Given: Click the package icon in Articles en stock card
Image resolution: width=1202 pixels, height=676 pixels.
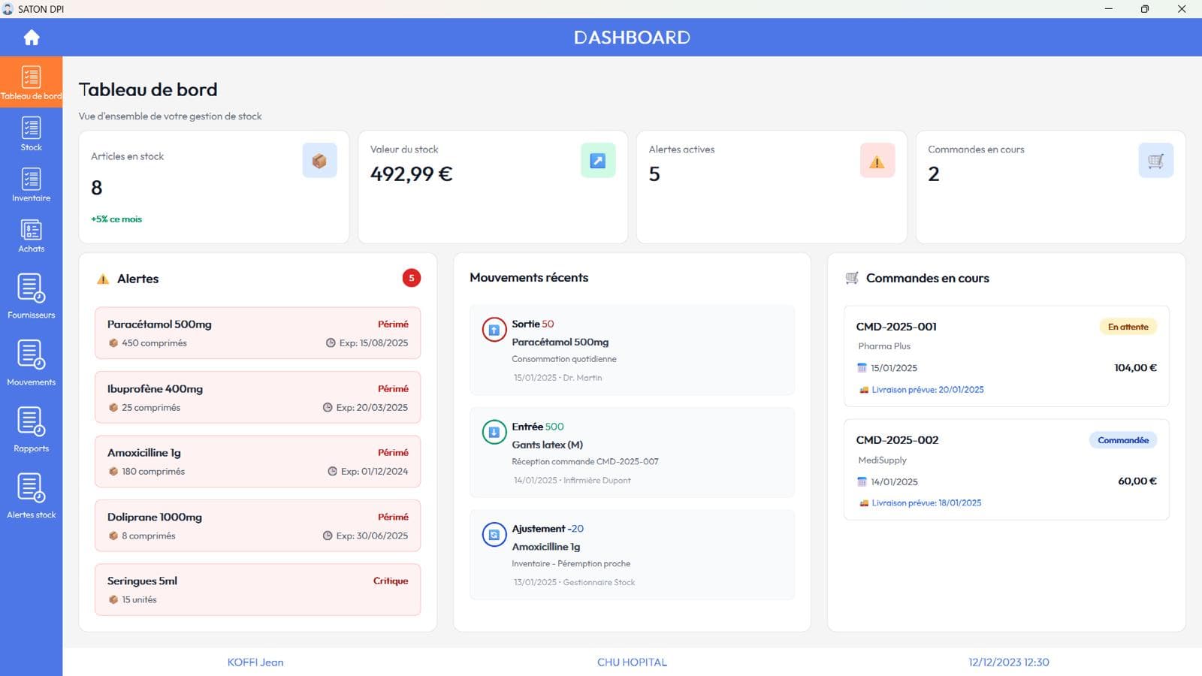Looking at the screenshot, I should tap(319, 161).
